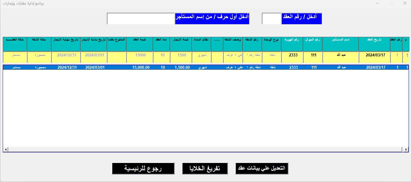Select the وصف الشقة column header
411x182 pixels.
(x=233, y=44)
